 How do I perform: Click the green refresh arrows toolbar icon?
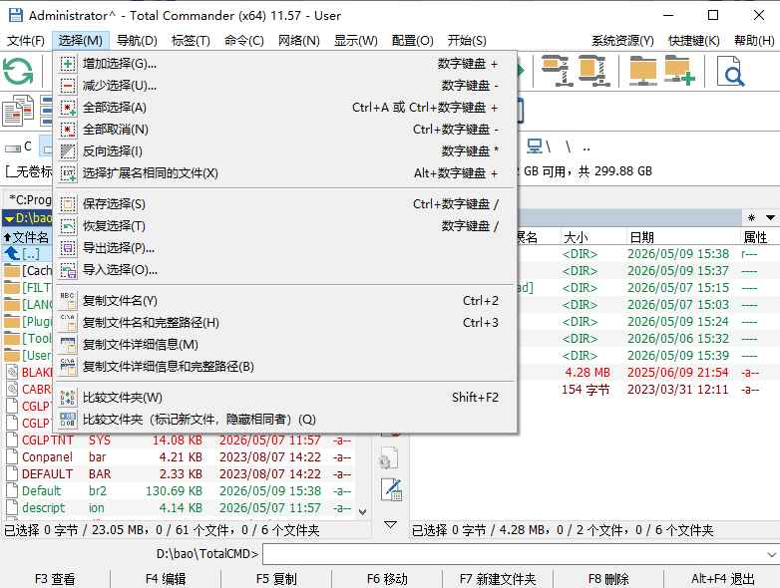click(x=18, y=71)
